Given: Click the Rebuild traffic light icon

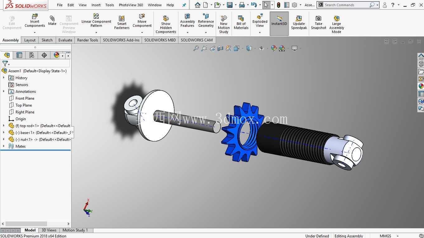Looking at the screenshot, I should pyautogui.click(x=279, y=5).
